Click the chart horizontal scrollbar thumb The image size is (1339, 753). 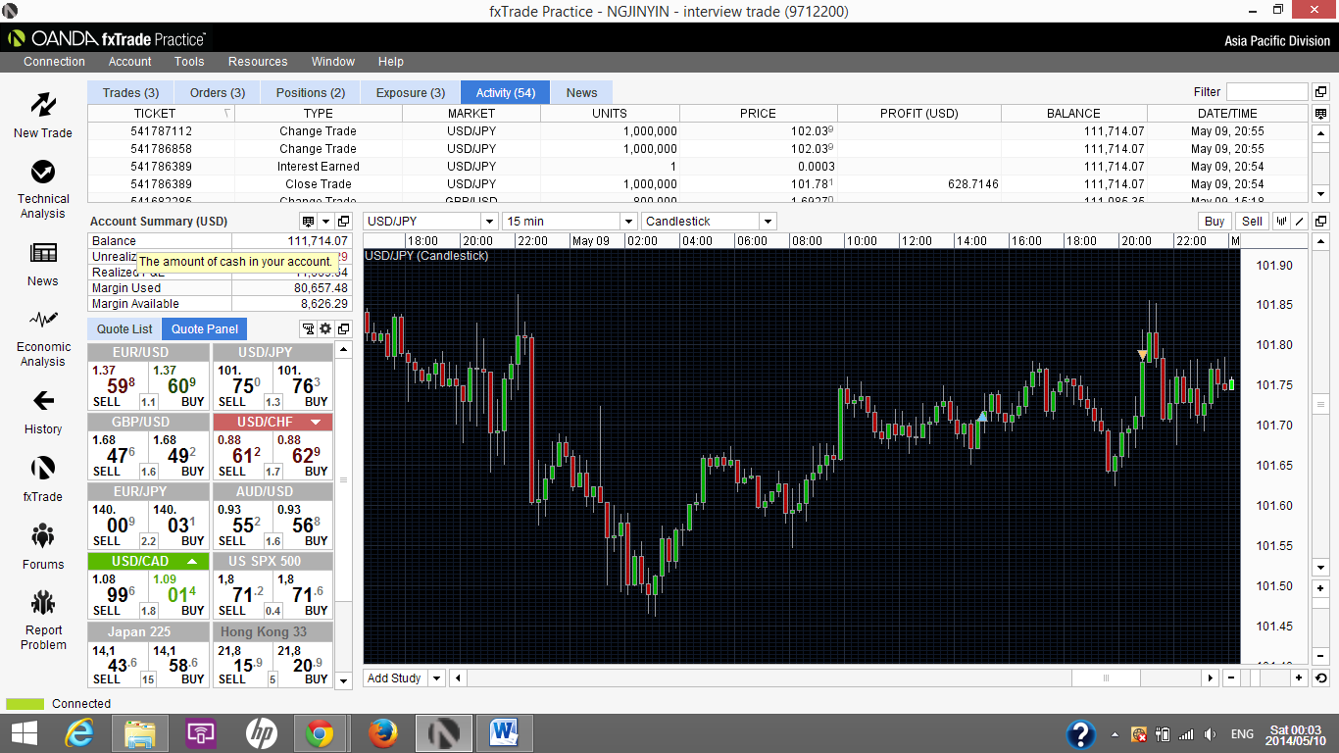pos(1106,678)
